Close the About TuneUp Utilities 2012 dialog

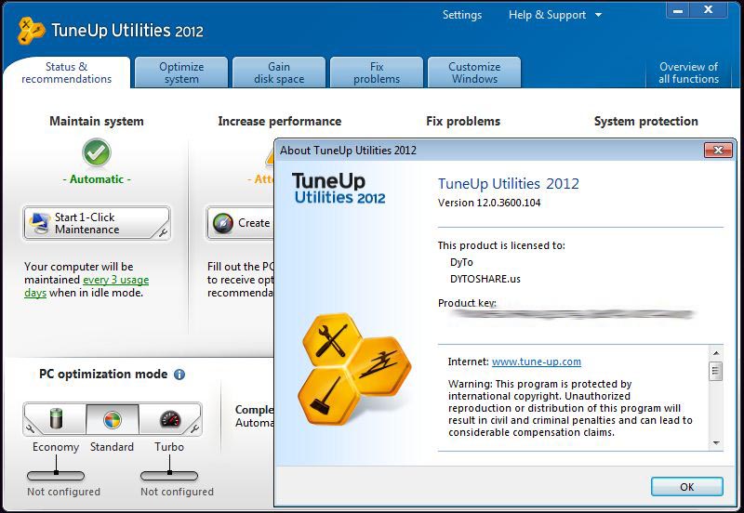(718, 151)
